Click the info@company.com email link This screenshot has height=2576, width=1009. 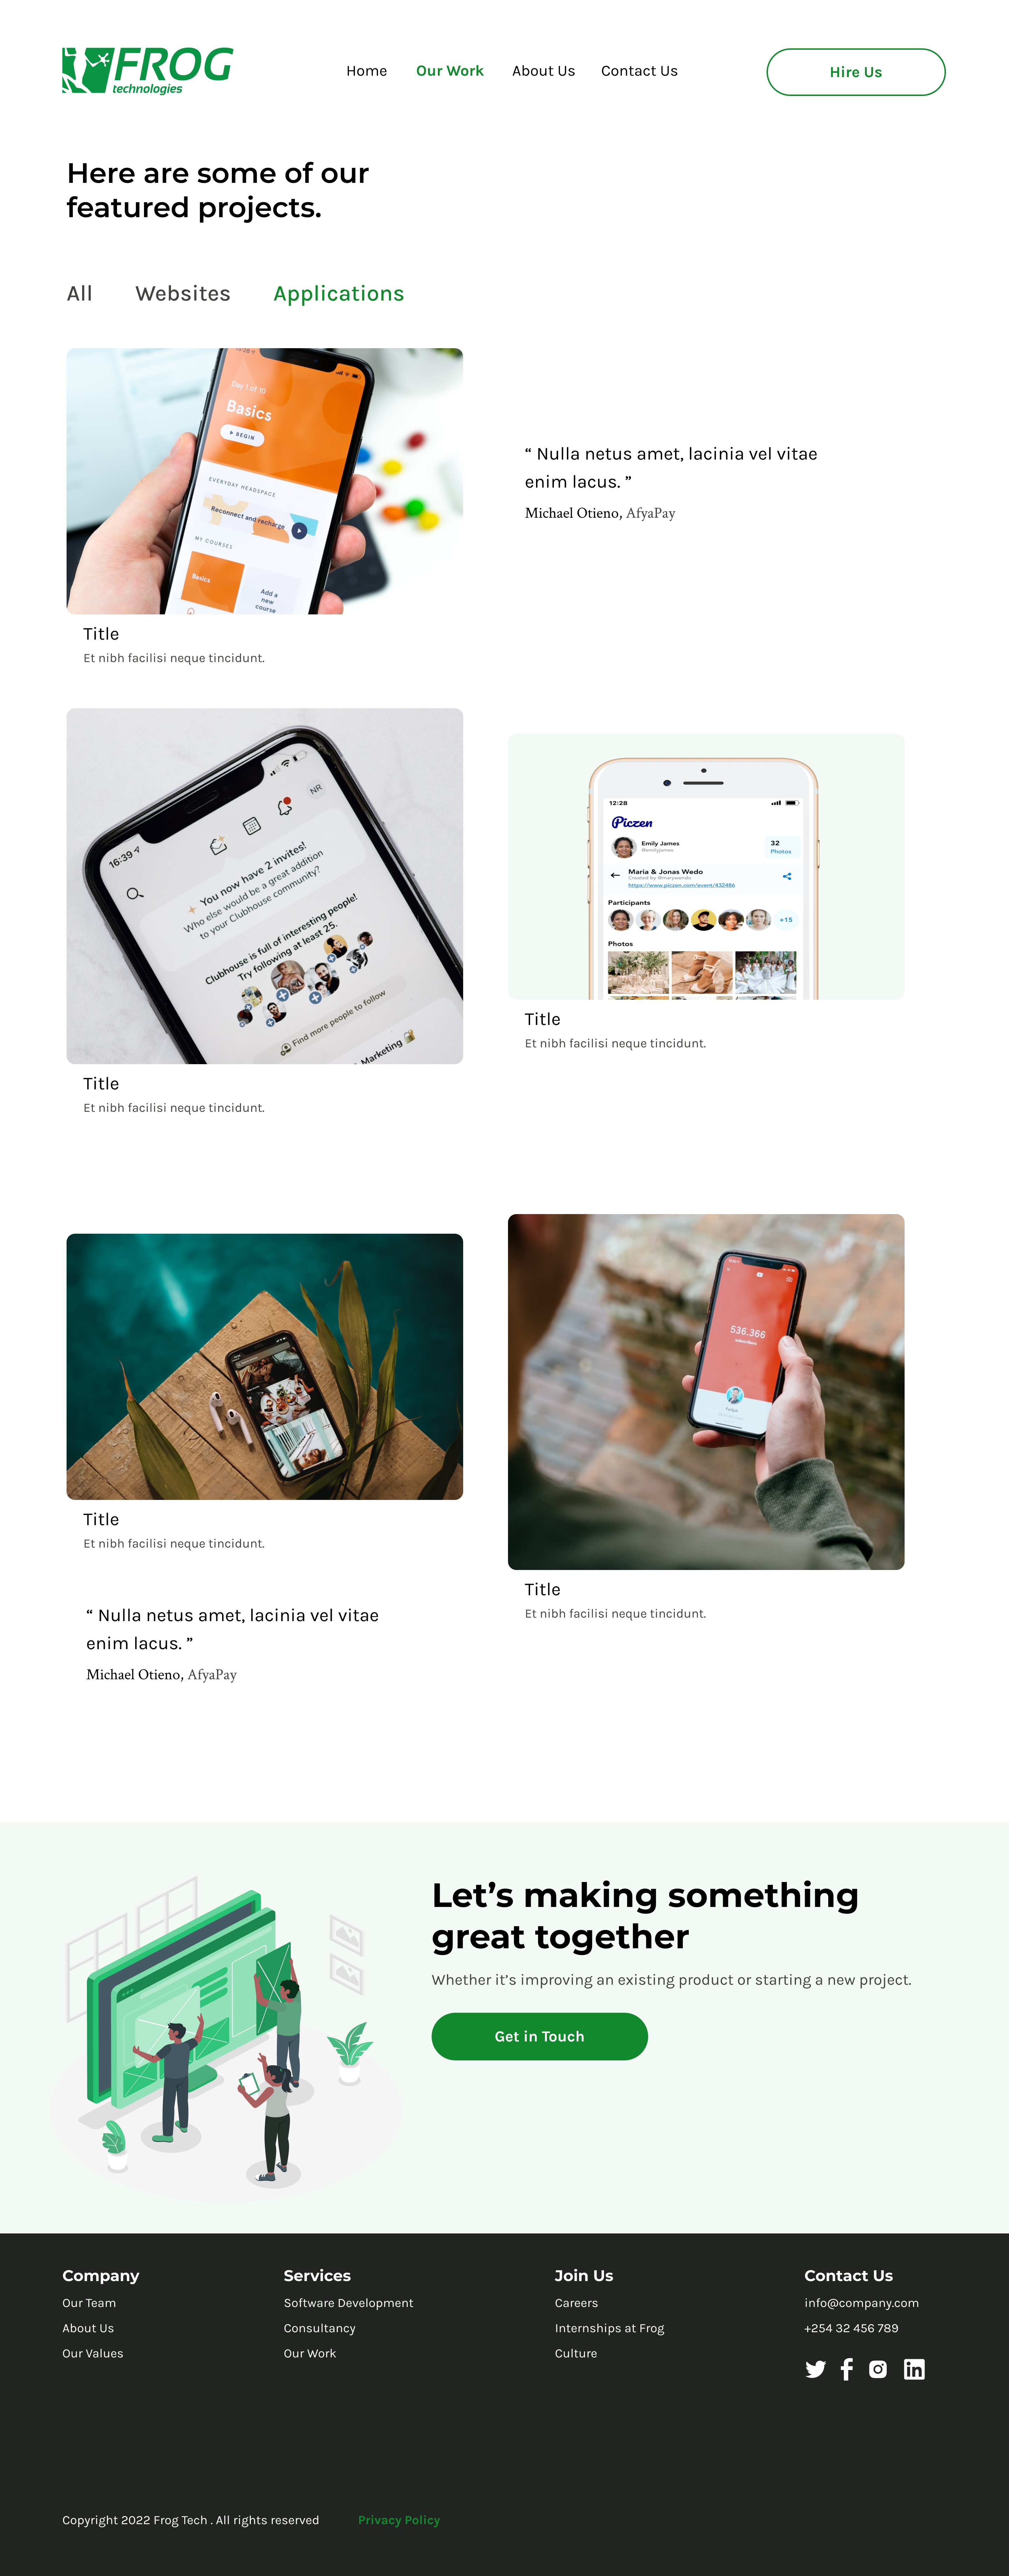click(x=861, y=2303)
